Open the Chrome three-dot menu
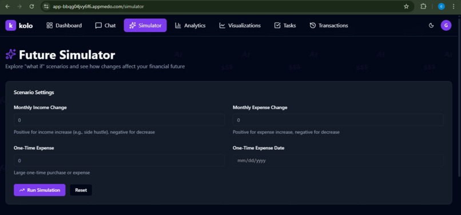This screenshot has height=215, width=461. click(x=454, y=6)
